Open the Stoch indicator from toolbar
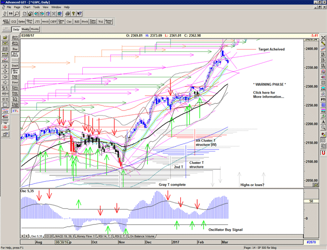This screenshot has height=250, width=327. coord(86,21)
